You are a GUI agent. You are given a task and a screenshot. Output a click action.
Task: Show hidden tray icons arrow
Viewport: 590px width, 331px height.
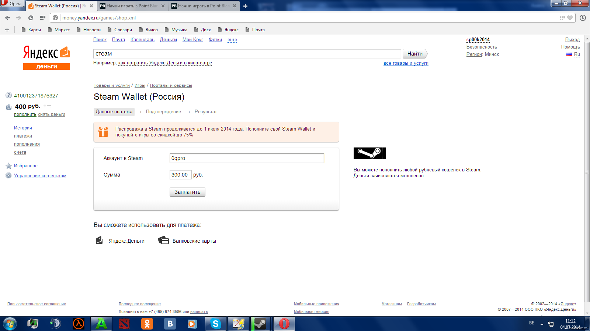click(542, 324)
